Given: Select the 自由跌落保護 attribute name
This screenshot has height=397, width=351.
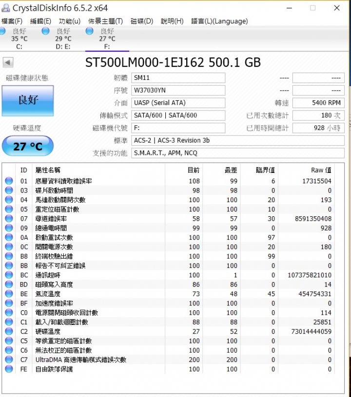Looking at the screenshot, I should [x=54, y=369].
